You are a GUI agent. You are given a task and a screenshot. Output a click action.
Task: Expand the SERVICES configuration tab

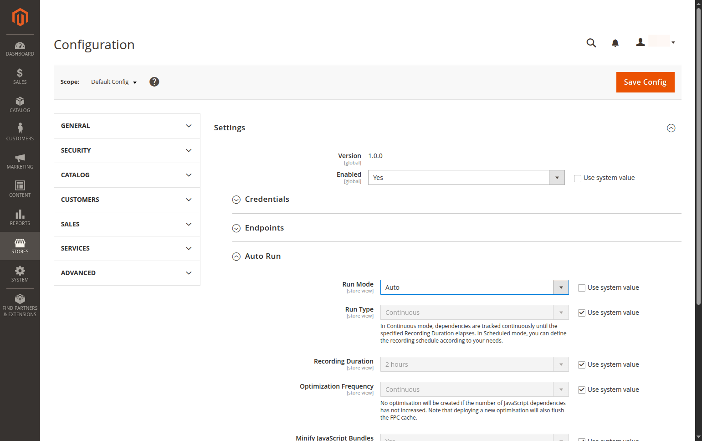coord(127,249)
